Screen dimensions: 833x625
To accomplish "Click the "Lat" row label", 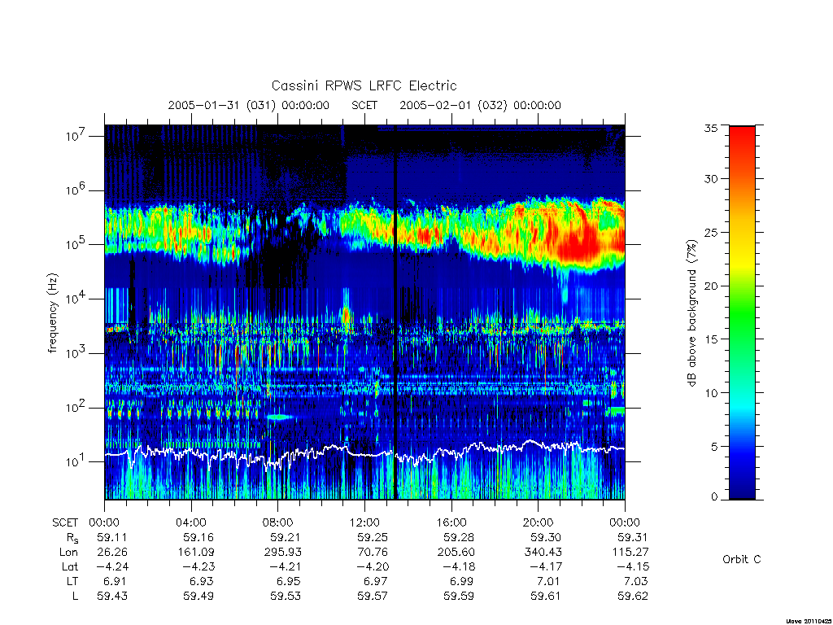I will (x=70, y=566).
